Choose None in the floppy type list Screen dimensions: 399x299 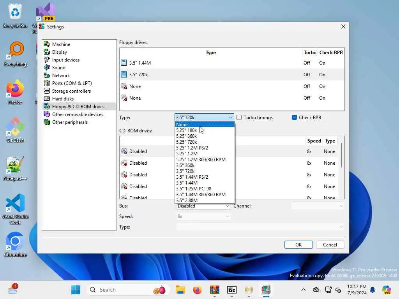click(205, 124)
